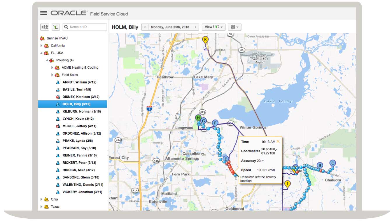Click the Texas group icon

(x=46, y=207)
